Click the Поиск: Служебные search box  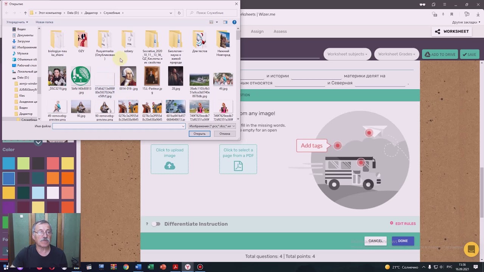point(211,13)
